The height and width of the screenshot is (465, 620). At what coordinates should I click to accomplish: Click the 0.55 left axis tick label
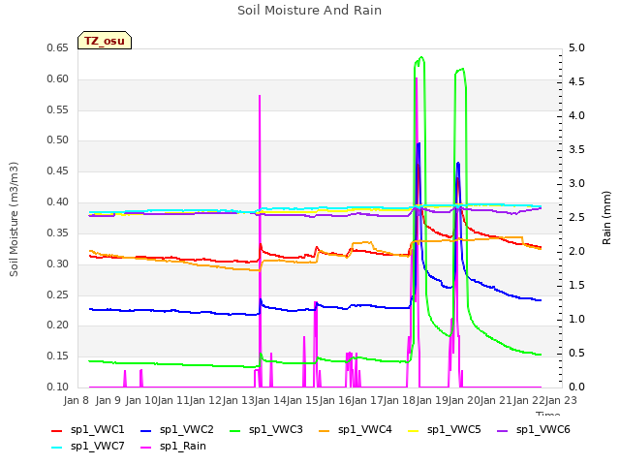pyautogui.click(x=58, y=109)
